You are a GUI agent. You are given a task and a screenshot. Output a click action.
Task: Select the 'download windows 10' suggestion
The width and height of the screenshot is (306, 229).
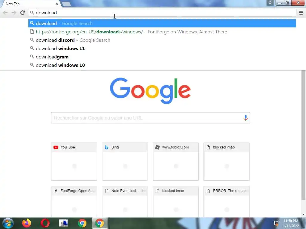pyautogui.click(x=162, y=65)
